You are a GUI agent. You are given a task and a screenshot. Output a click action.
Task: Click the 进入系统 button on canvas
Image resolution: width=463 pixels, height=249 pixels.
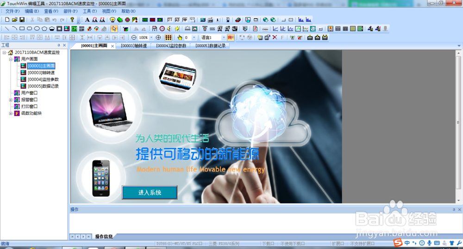(x=150, y=193)
